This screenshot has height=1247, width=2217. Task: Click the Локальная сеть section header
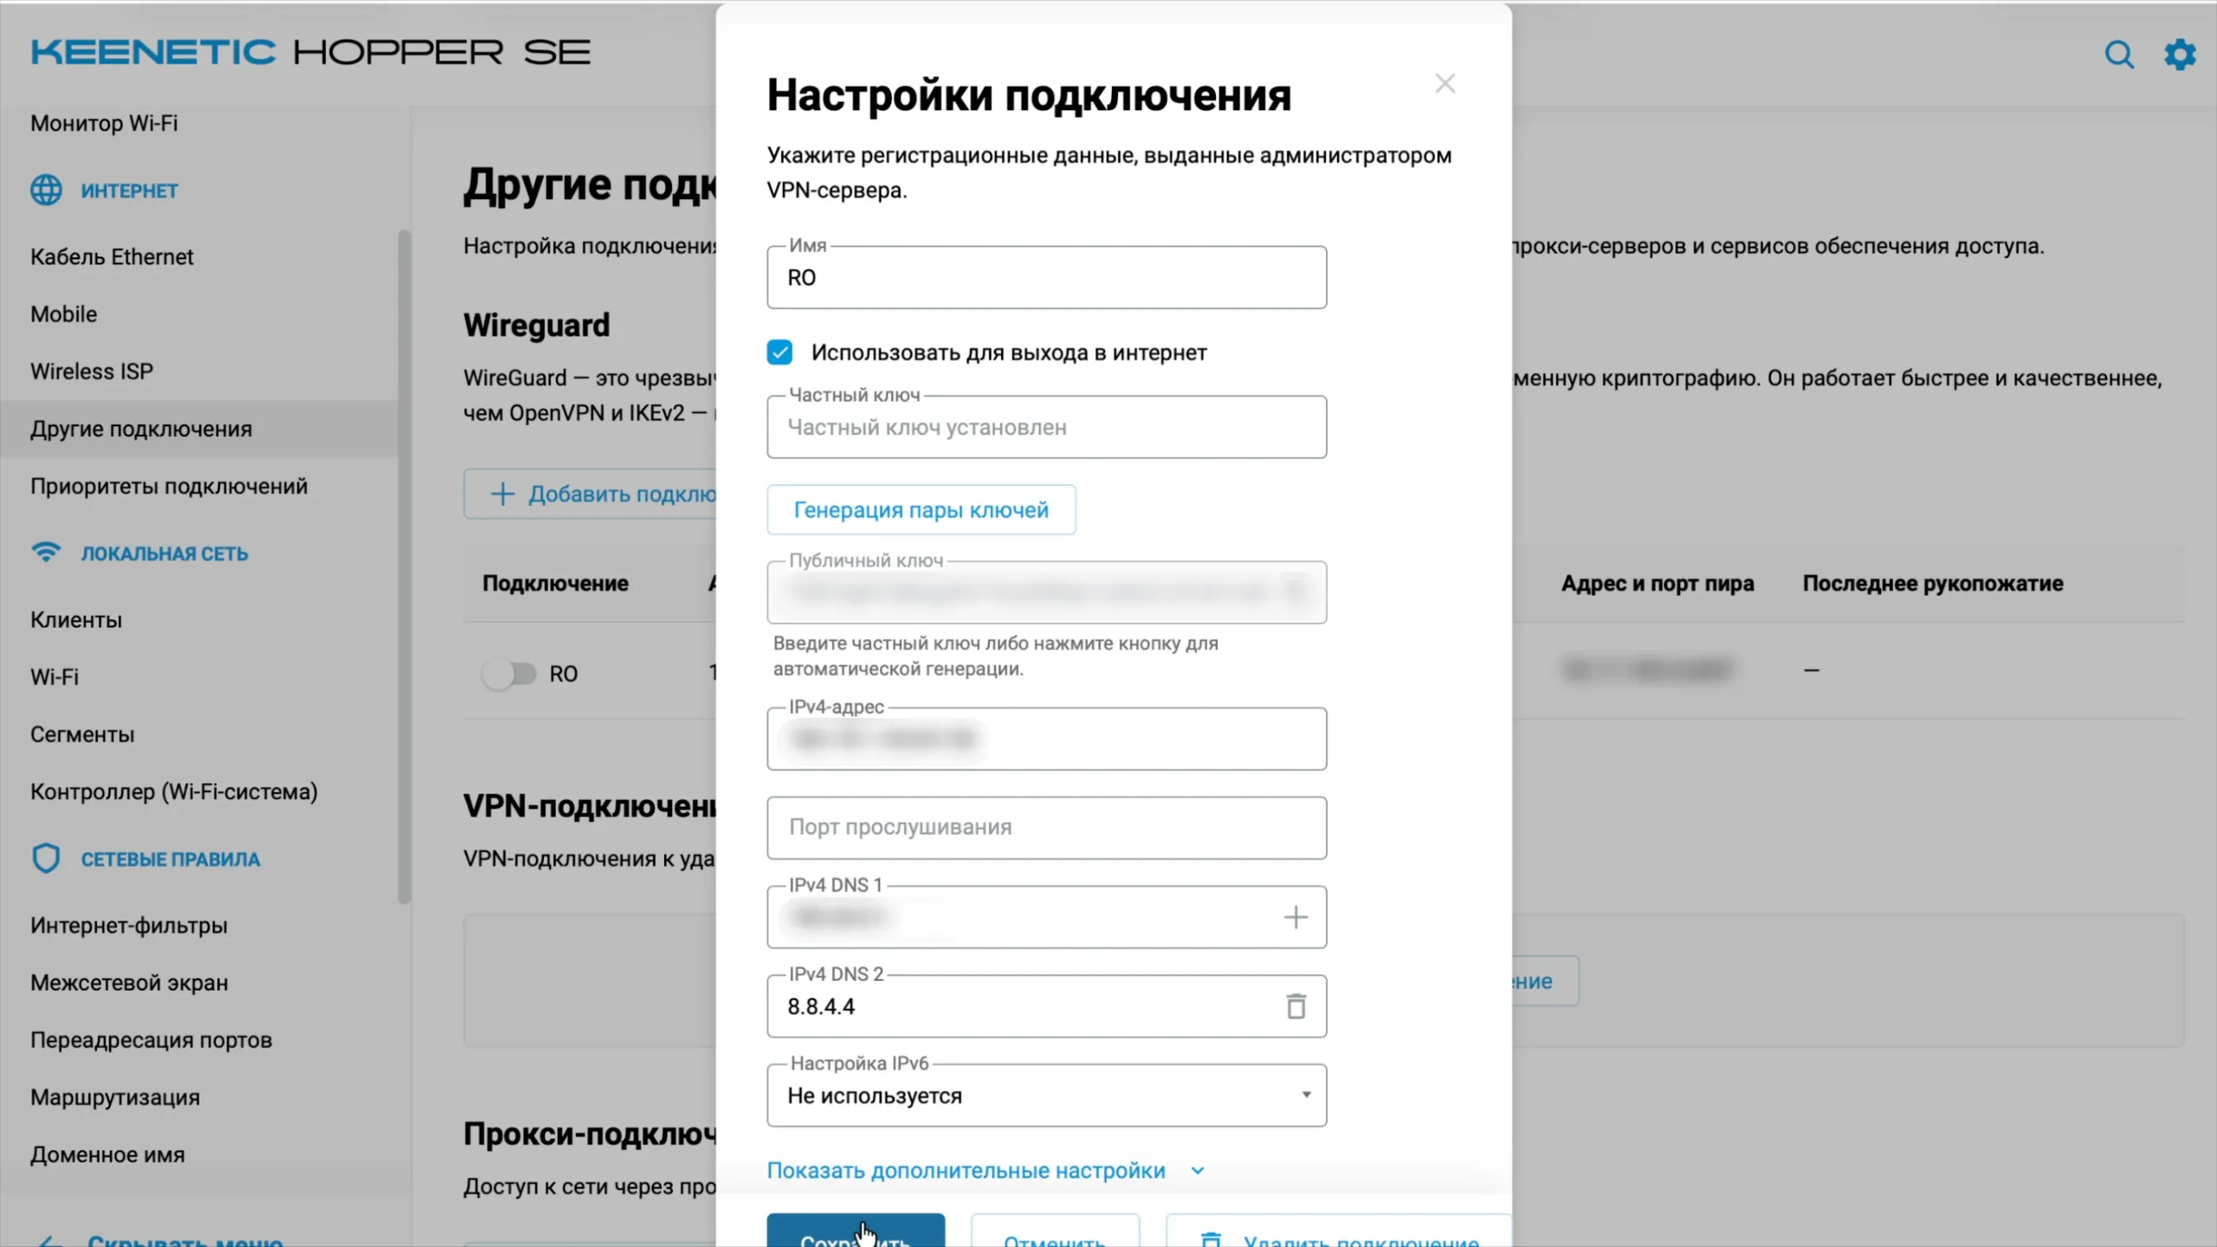coord(165,552)
